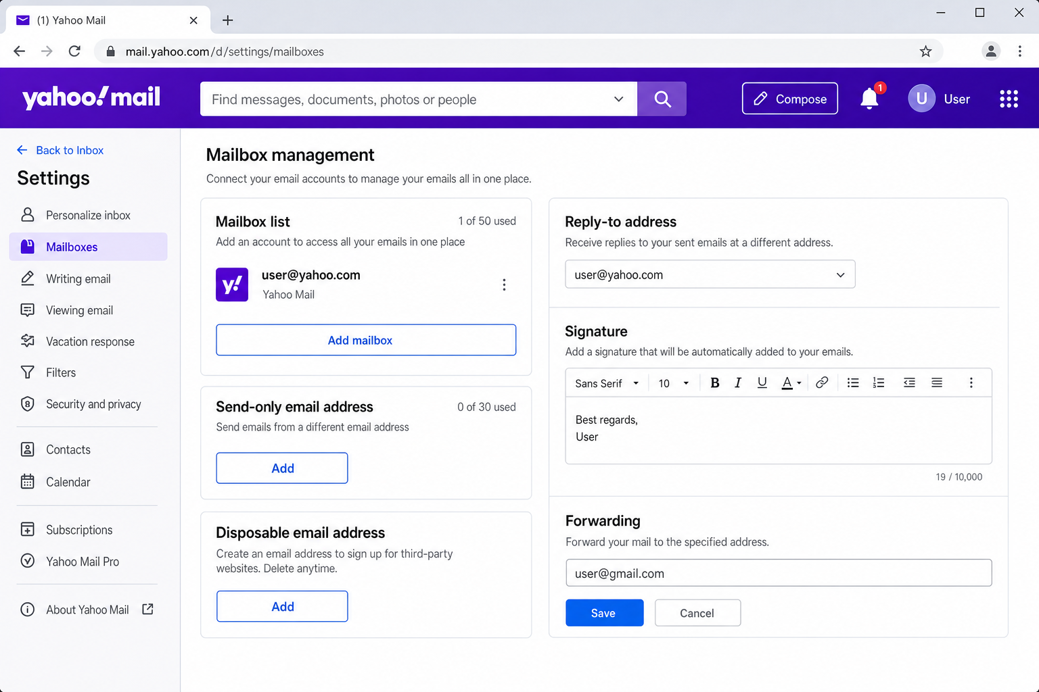Click the Yahoo Mail logo
This screenshot has width=1039, height=692.
(91, 97)
